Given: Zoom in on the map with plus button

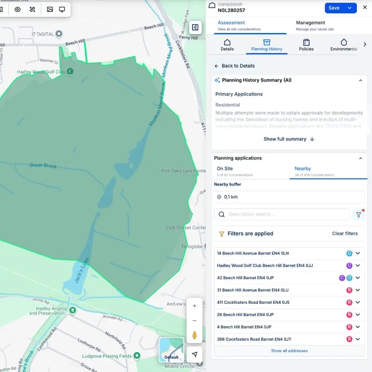Looking at the screenshot, I should [x=194, y=306].
